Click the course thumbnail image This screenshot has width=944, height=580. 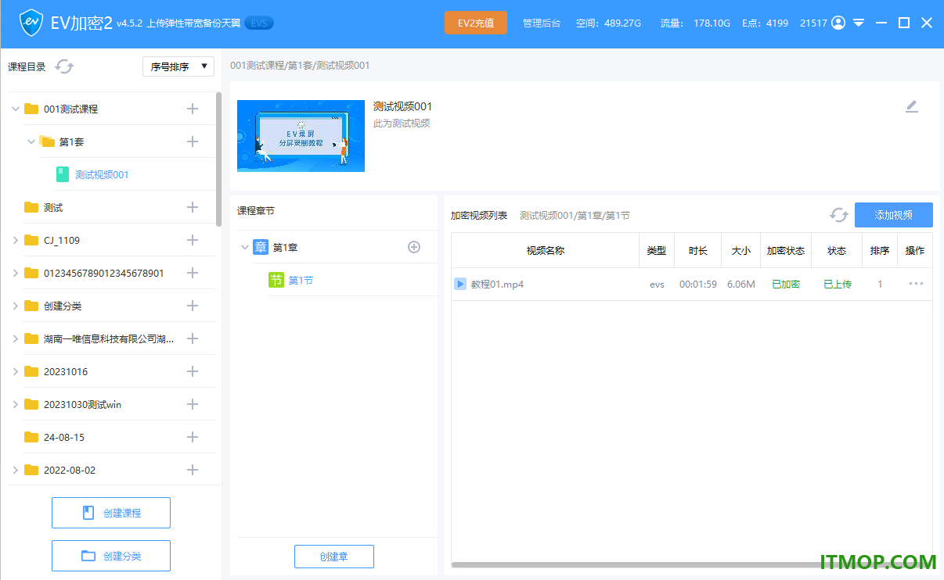pos(301,136)
